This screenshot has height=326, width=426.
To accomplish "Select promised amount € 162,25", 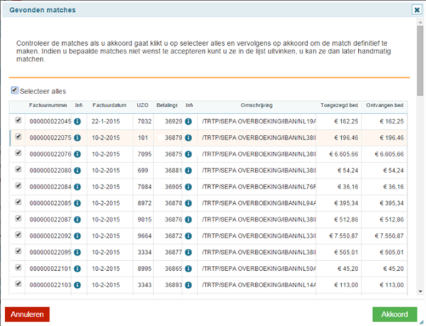I will [x=346, y=122].
